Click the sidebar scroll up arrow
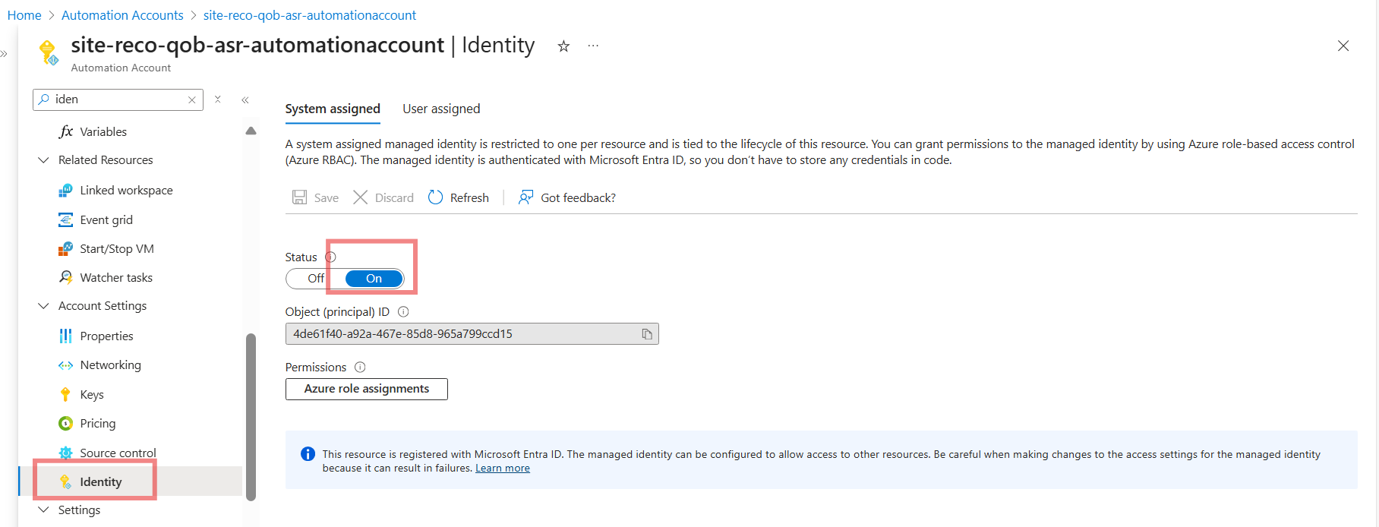Screen dimensions: 1379x527 pyautogui.click(x=251, y=131)
